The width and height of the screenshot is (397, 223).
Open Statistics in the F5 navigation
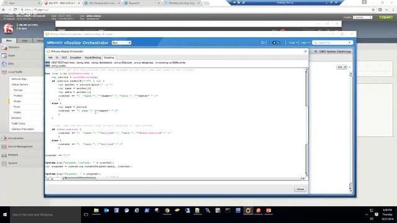(14, 47)
